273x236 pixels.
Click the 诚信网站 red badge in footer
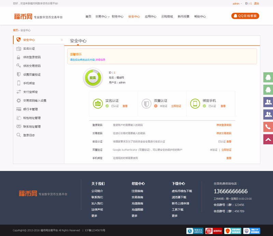click(x=214, y=231)
